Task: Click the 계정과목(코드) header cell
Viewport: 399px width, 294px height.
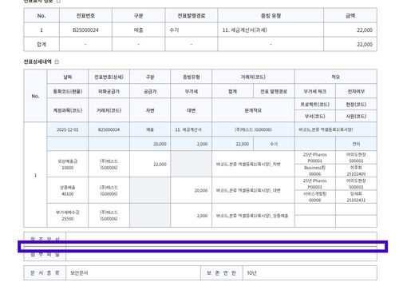Action: [68, 110]
